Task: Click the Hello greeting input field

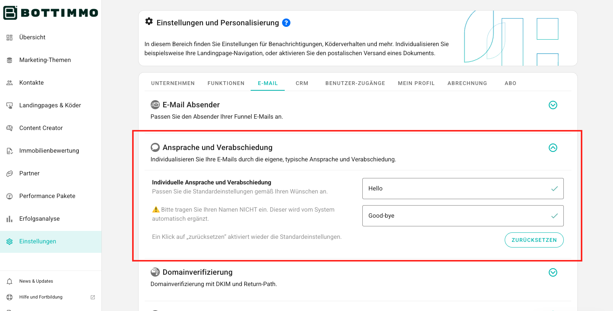Action: pos(458,189)
